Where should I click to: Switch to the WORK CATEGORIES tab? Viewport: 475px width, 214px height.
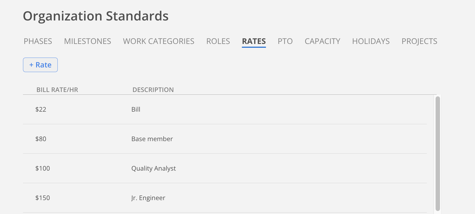click(x=158, y=41)
